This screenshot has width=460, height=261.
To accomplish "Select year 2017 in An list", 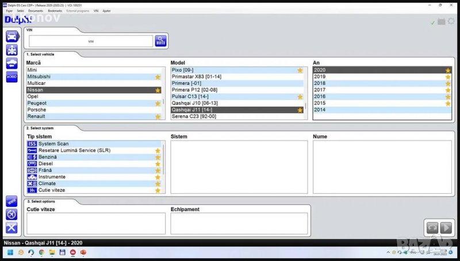I will click(x=320, y=90).
